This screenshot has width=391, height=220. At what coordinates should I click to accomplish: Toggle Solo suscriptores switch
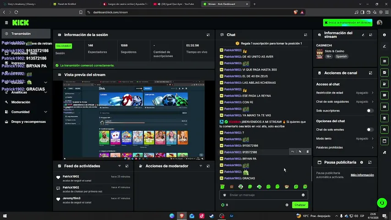pyautogui.click(x=370, y=111)
